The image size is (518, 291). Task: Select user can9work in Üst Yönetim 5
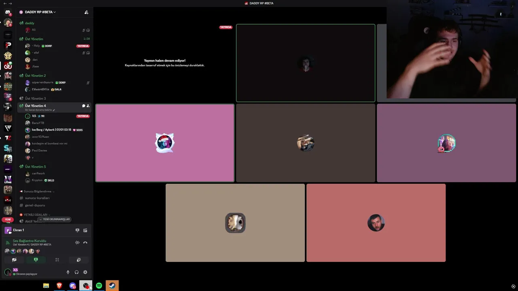click(38, 173)
